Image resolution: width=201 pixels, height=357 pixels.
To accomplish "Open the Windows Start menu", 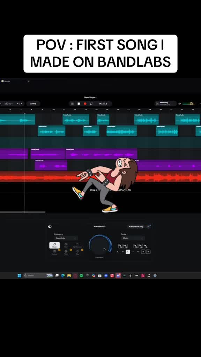I will (x=20, y=275).
